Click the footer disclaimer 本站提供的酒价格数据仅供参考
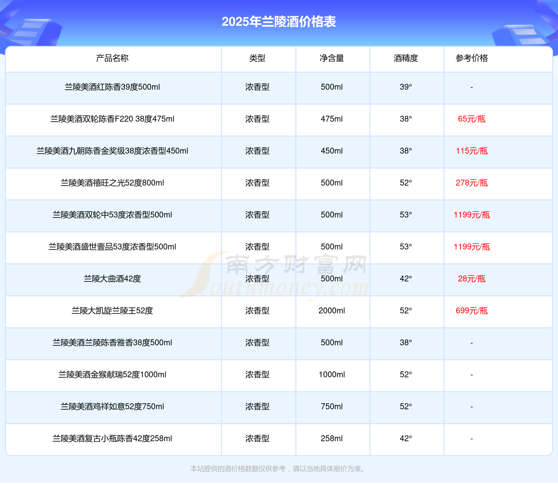Viewport: 558px width, 484px height. 238,468
